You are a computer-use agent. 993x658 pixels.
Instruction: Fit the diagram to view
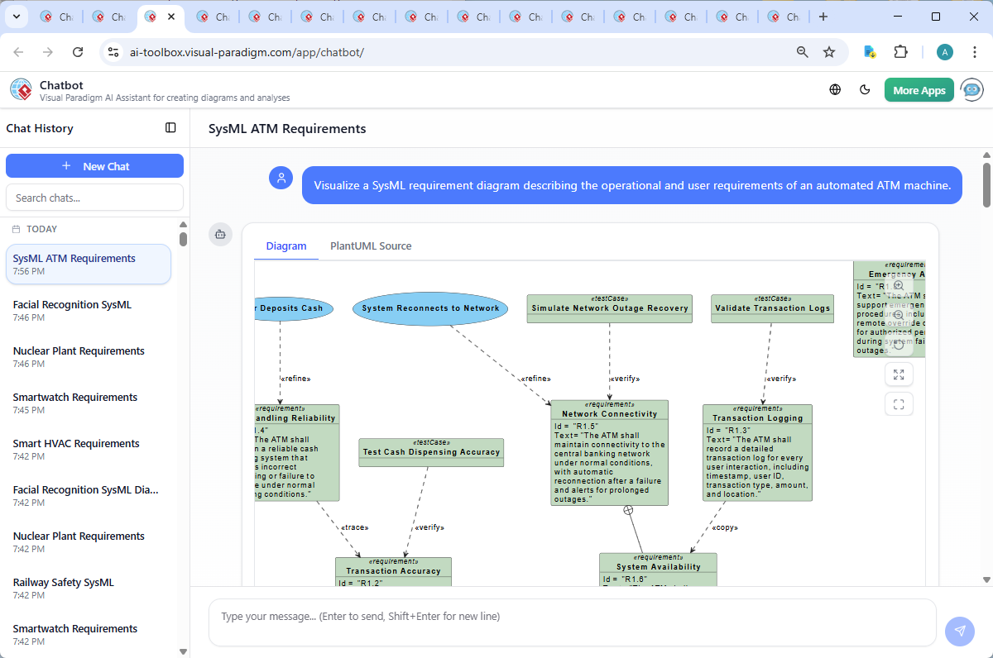click(x=899, y=375)
